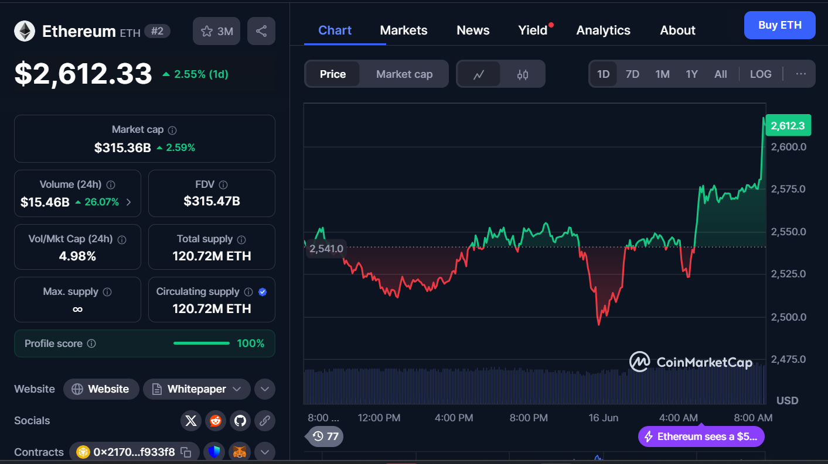Click the Market cap info icon
The height and width of the screenshot is (464, 828).
(172, 130)
